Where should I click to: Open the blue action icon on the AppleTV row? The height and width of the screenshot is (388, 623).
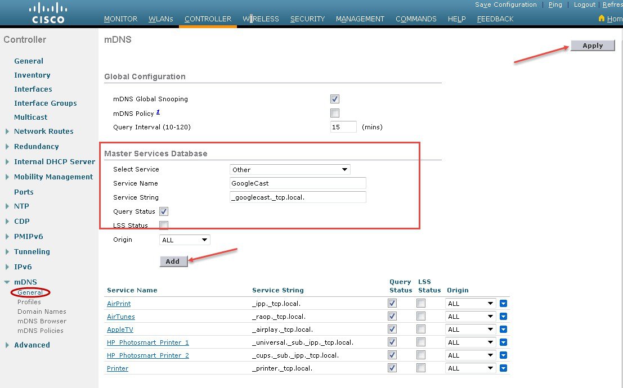[x=503, y=329]
